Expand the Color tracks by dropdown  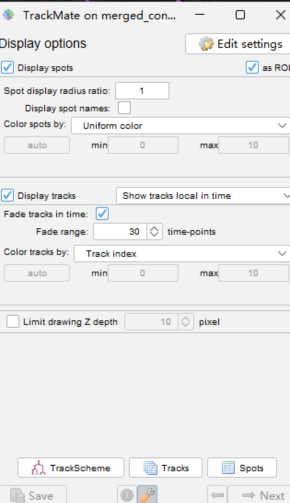pos(181,254)
